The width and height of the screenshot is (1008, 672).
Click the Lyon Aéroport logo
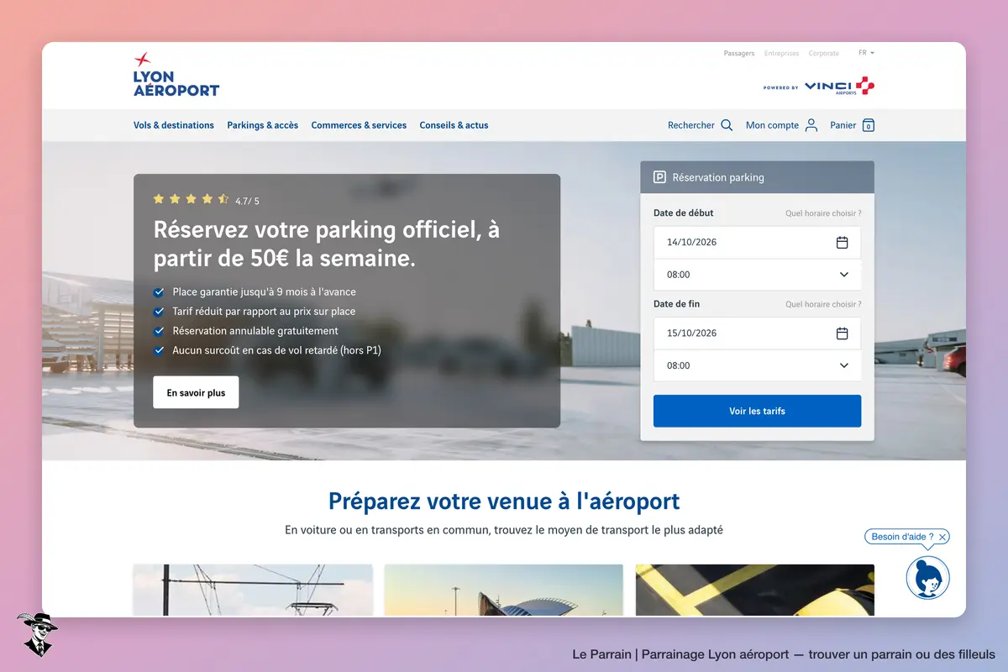176,74
